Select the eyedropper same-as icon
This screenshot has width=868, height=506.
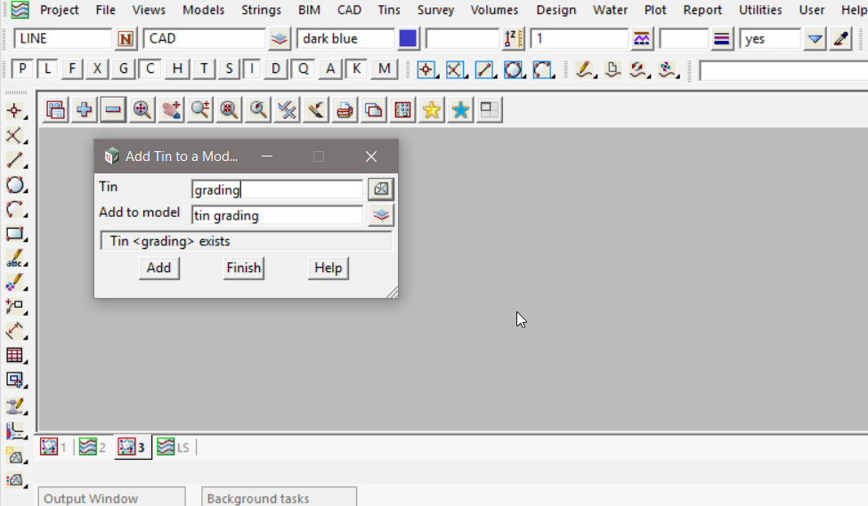(841, 39)
